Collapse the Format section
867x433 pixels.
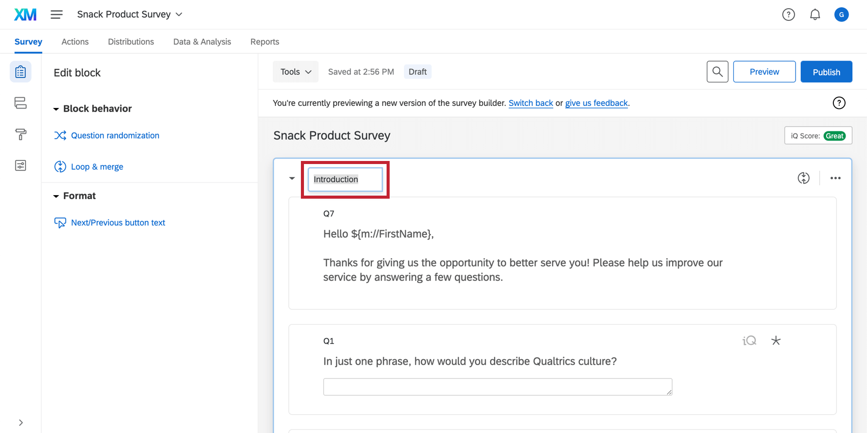coord(56,196)
